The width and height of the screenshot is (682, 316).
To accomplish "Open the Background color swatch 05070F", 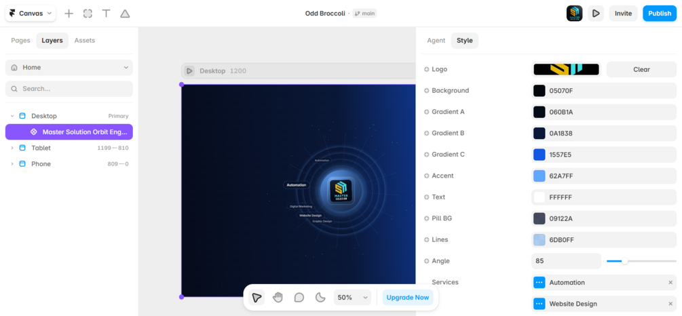I will (539, 91).
